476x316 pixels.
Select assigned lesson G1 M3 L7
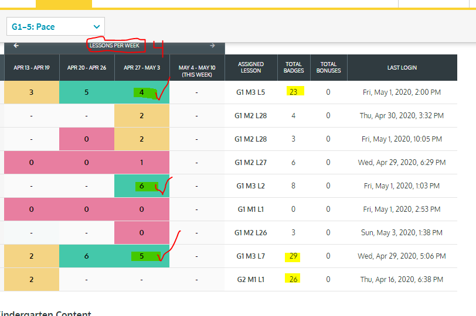251,256
